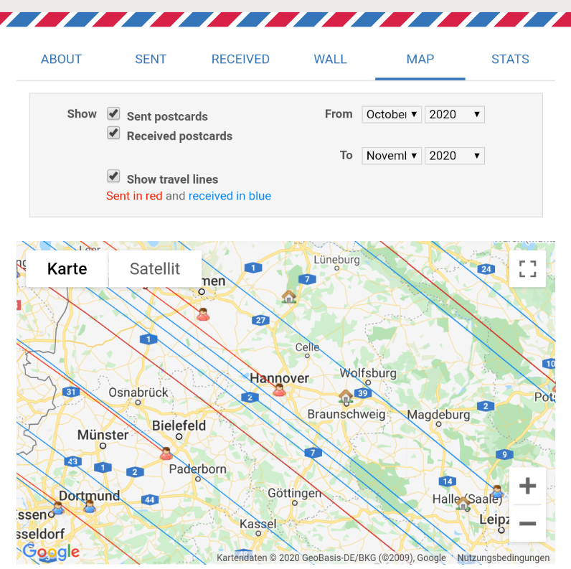The image size is (571, 569).
Task: Click the Kassel city label
Action: [x=258, y=524]
